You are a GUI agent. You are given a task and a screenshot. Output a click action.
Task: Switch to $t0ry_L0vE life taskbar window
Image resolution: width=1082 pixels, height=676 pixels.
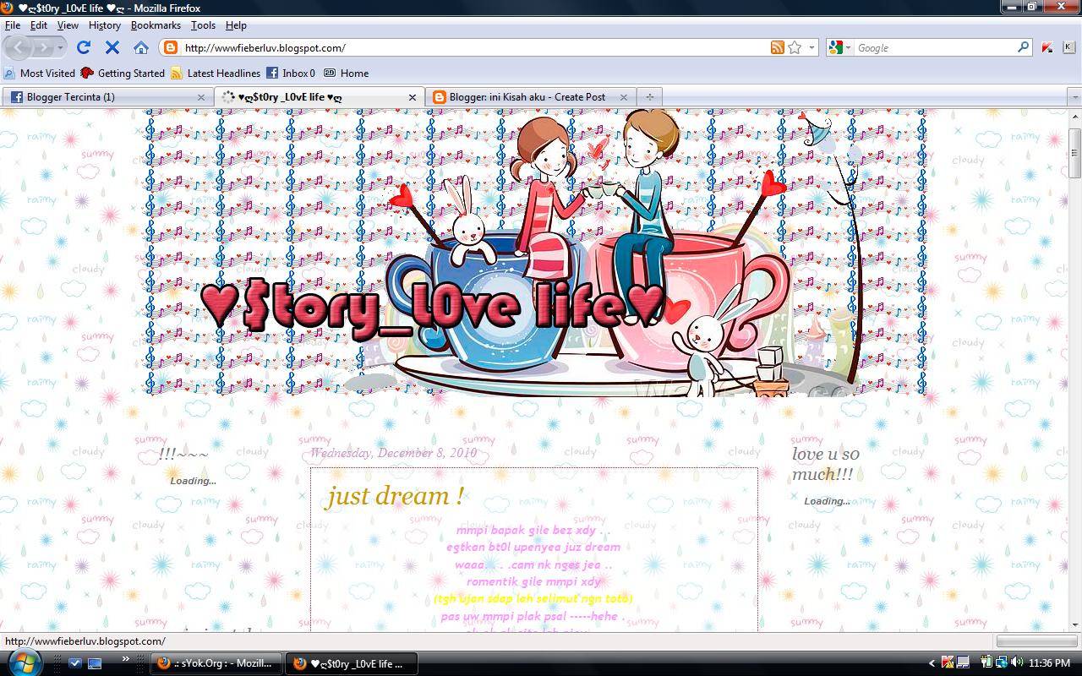tap(351, 663)
